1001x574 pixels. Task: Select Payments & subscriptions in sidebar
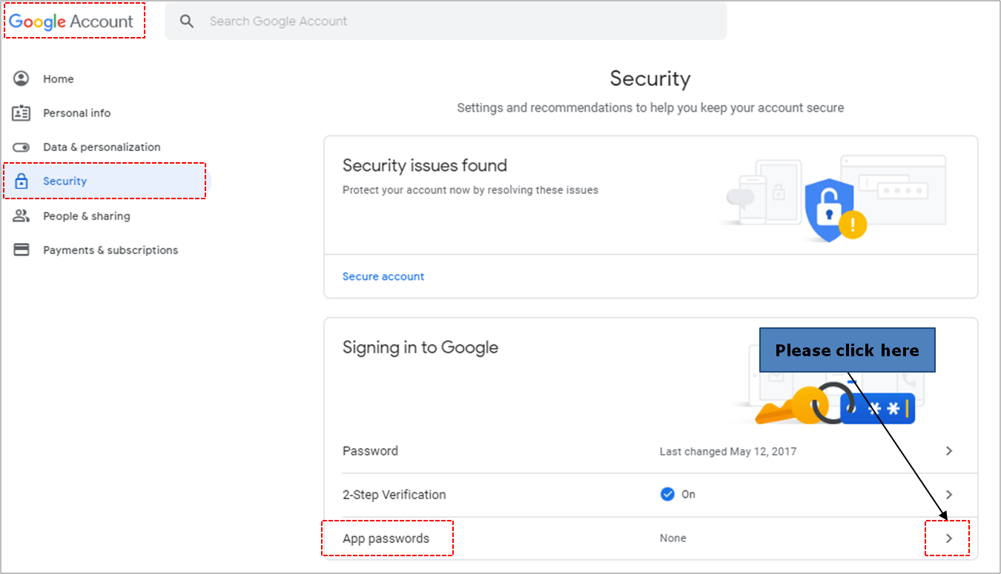(x=110, y=250)
